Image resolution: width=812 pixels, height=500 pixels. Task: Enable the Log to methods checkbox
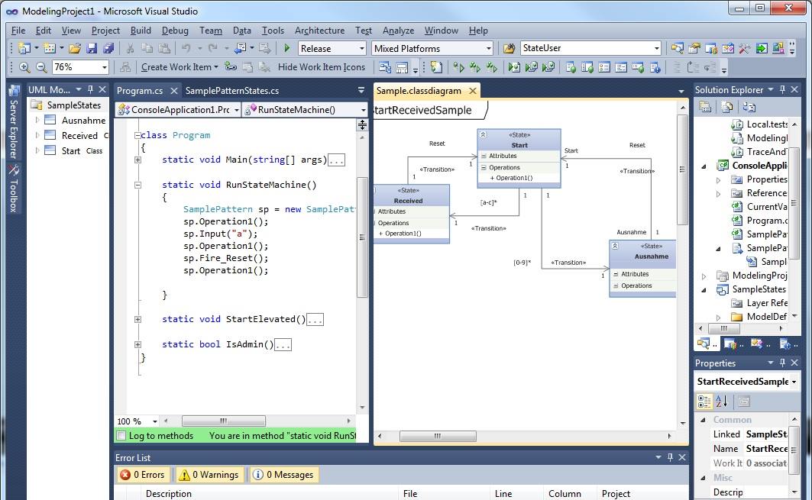tap(121, 436)
